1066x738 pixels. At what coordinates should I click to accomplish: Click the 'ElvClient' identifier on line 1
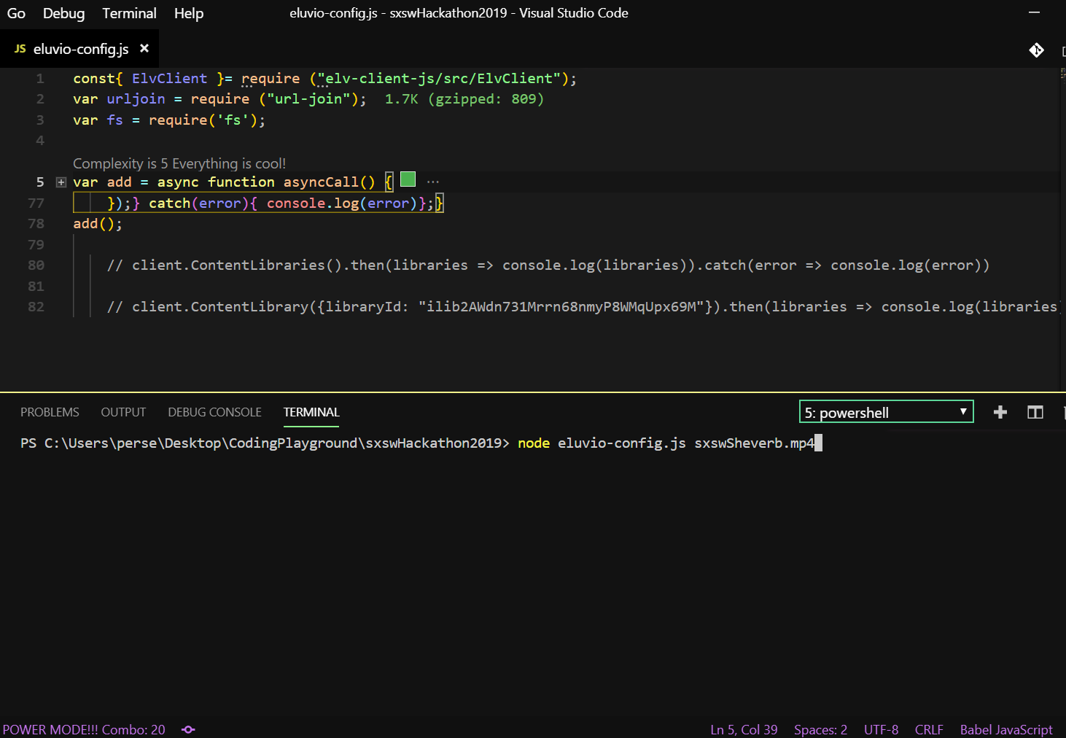click(169, 79)
